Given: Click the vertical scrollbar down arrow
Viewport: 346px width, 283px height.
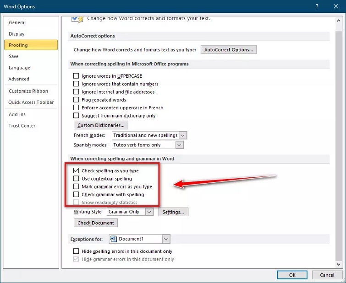Looking at the screenshot, I should [x=338, y=264].
